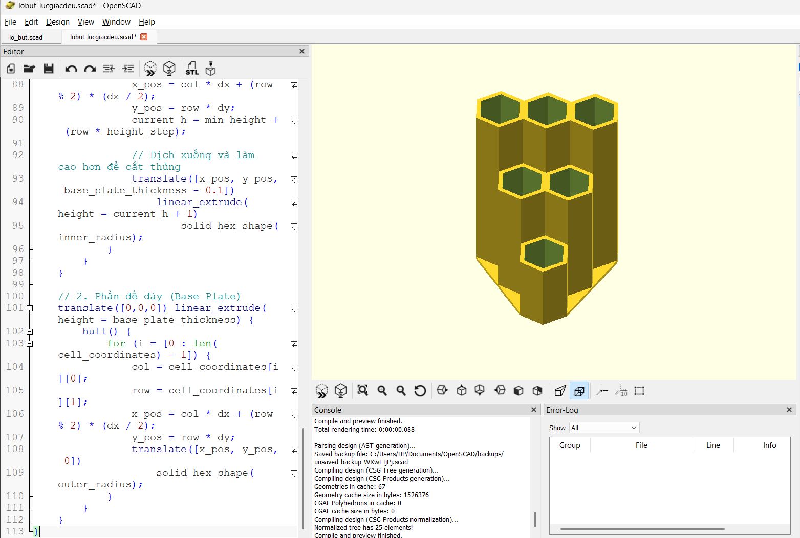Click the Group column header in Error-Log
Viewport: 800px width, 538px height.
(570, 445)
